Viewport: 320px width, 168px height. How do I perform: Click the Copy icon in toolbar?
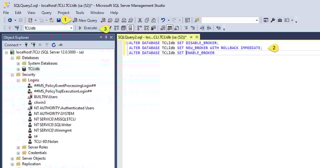coord(147,20)
